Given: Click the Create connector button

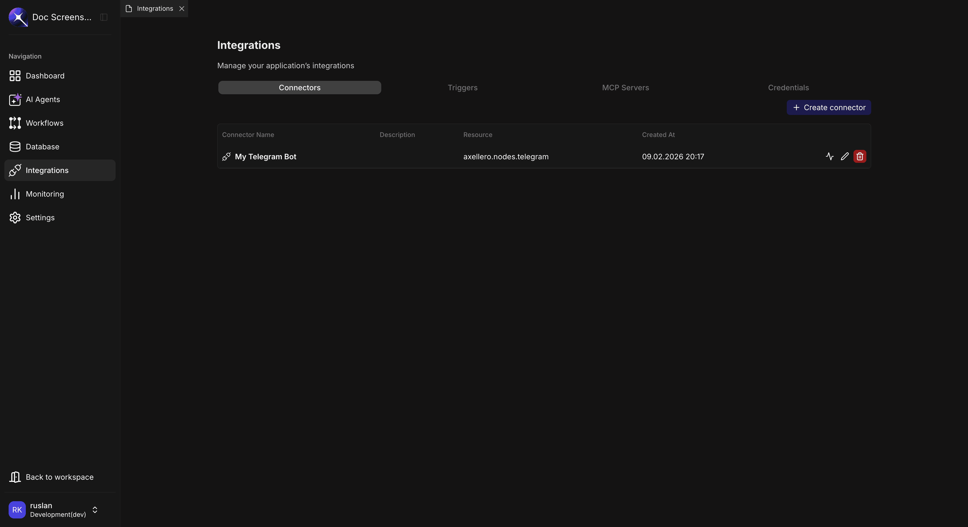Looking at the screenshot, I should point(829,107).
